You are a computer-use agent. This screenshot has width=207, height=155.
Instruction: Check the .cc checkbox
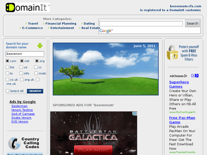click(36, 67)
